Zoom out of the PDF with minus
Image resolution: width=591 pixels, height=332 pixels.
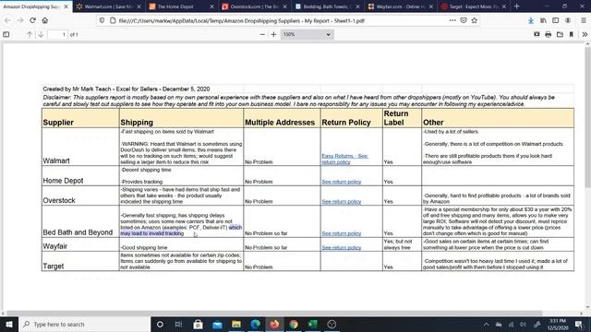[x=262, y=34]
